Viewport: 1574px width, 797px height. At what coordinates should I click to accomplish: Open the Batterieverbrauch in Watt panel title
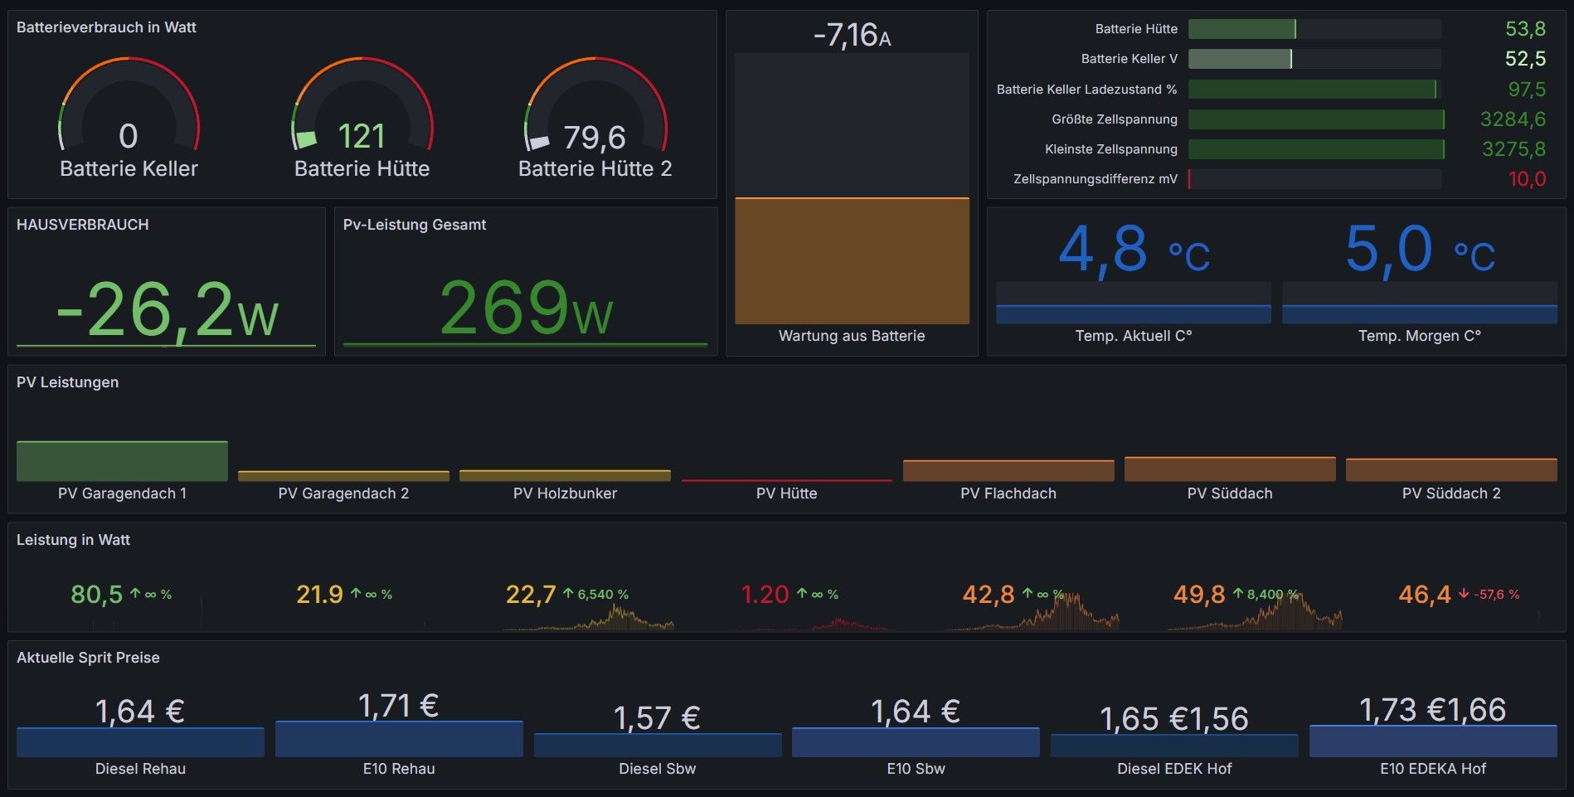pos(106,27)
